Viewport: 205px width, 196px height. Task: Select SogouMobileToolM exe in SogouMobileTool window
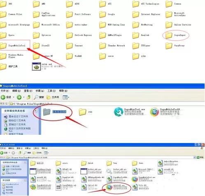(x=166, y=112)
